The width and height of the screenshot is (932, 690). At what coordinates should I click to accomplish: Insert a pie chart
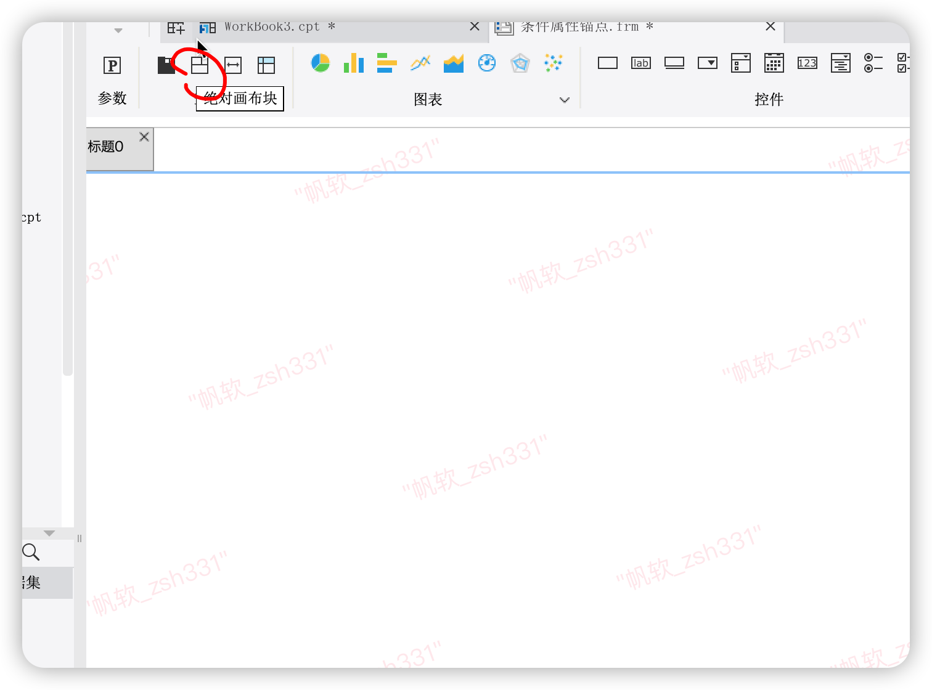[x=321, y=63]
